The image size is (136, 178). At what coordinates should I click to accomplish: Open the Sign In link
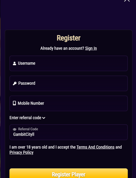tap(91, 48)
